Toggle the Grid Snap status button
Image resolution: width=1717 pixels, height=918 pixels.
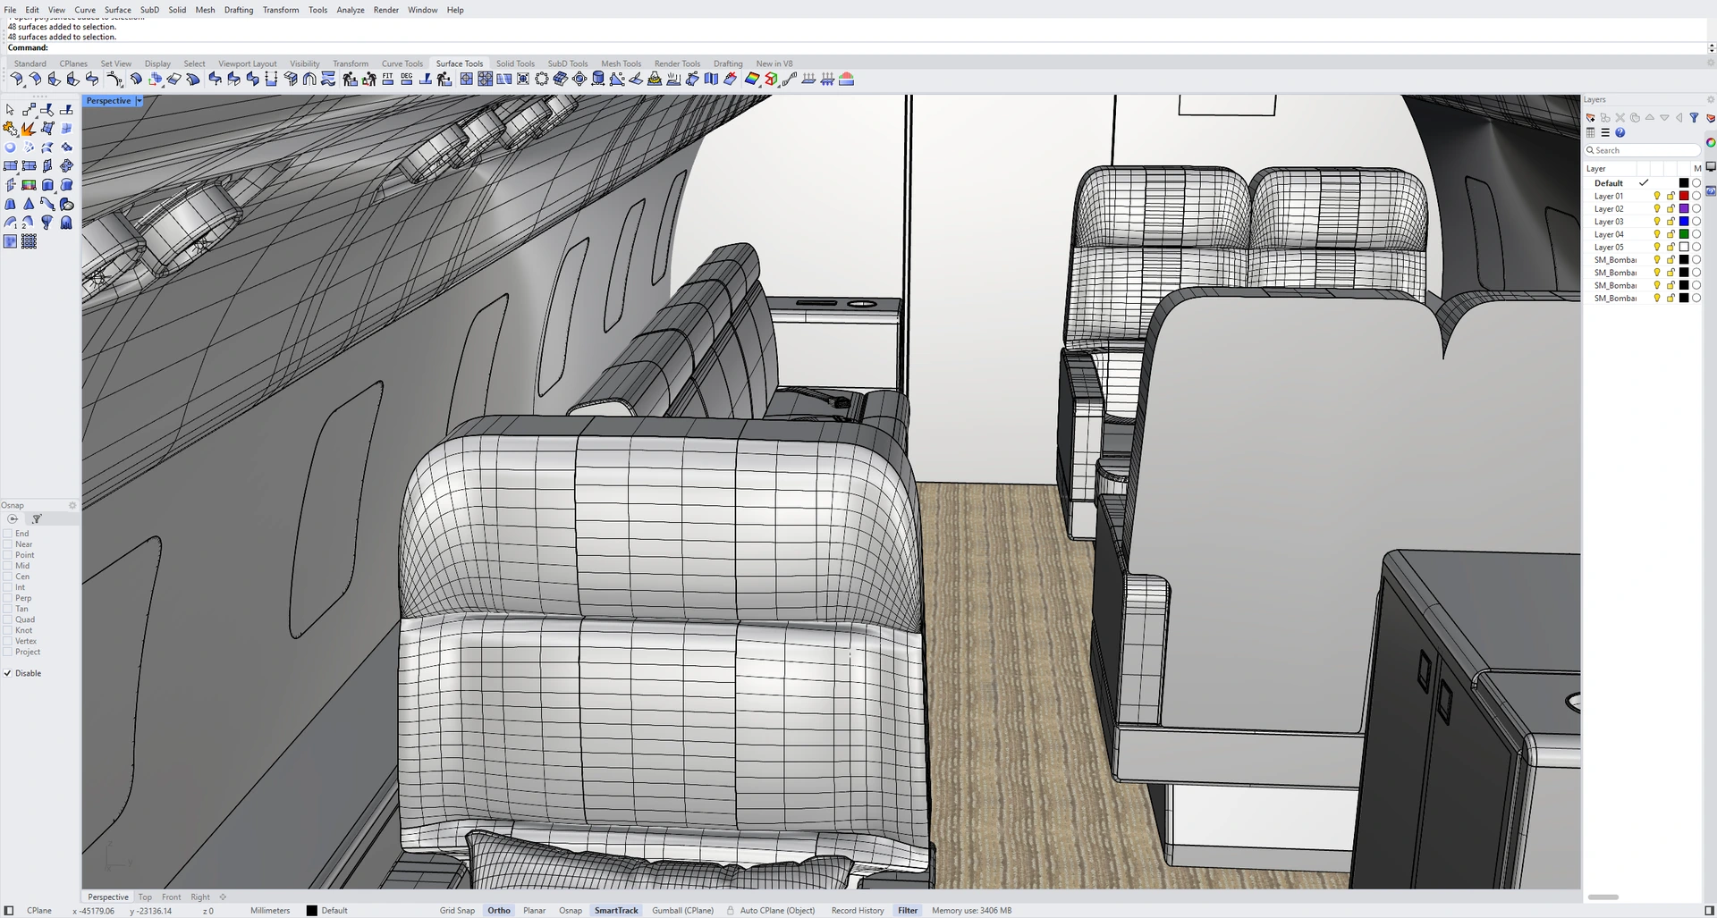pyautogui.click(x=457, y=911)
